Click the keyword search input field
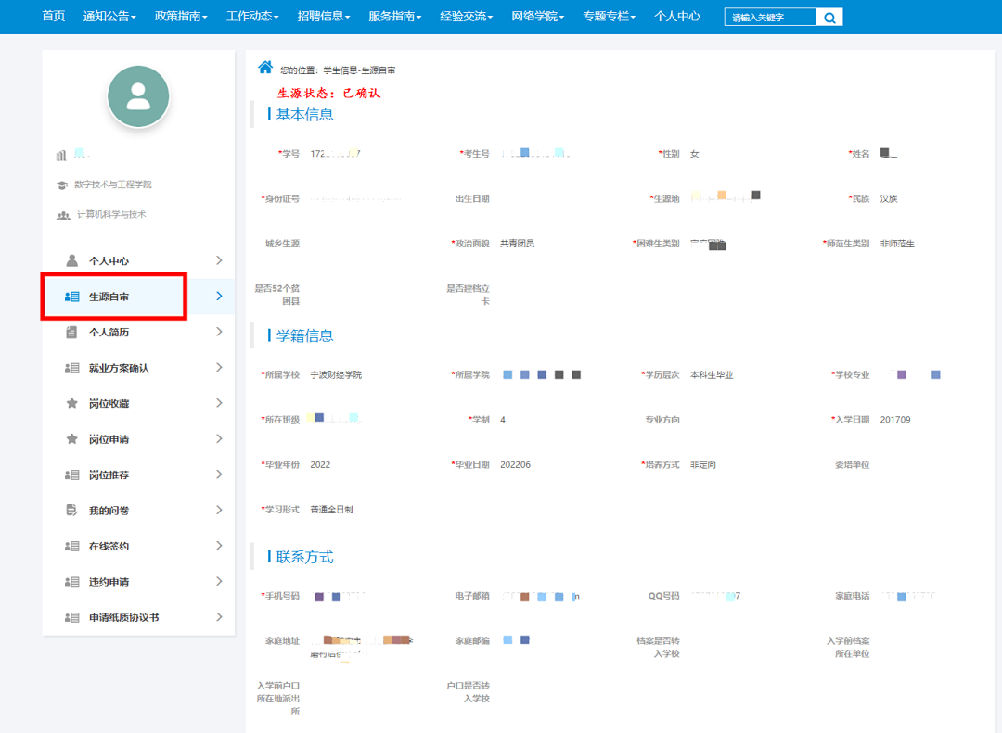 (x=770, y=18)
